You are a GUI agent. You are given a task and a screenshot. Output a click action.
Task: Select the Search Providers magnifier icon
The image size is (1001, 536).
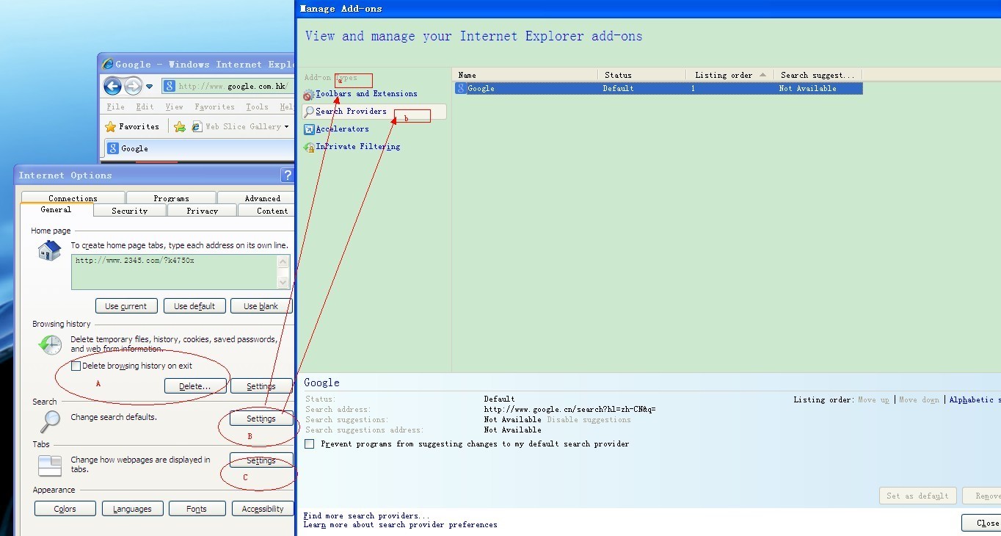(309, 112)
